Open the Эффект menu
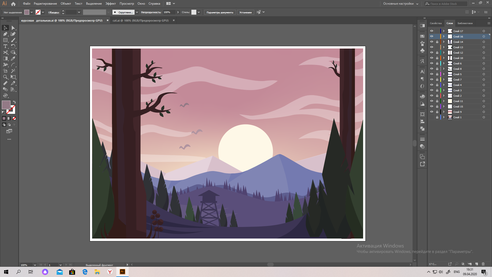Screen dimensions: 492x277 click(110, 4)
